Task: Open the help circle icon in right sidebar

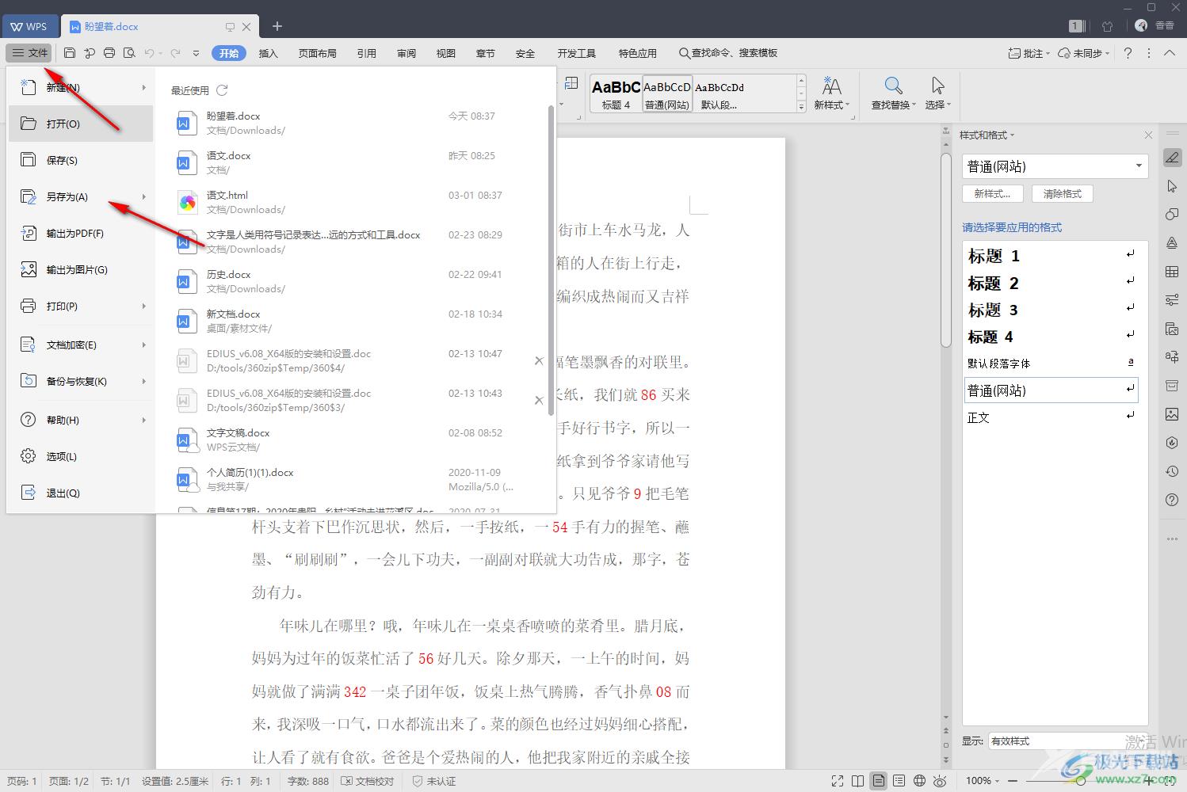Action: click(x=1172, y=500)
